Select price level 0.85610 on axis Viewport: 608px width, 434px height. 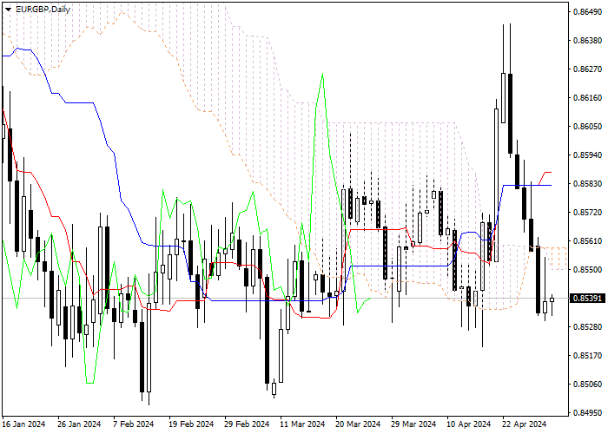(587, 241)
